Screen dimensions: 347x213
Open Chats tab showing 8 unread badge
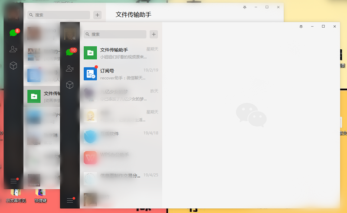click(x=13, y=33)
